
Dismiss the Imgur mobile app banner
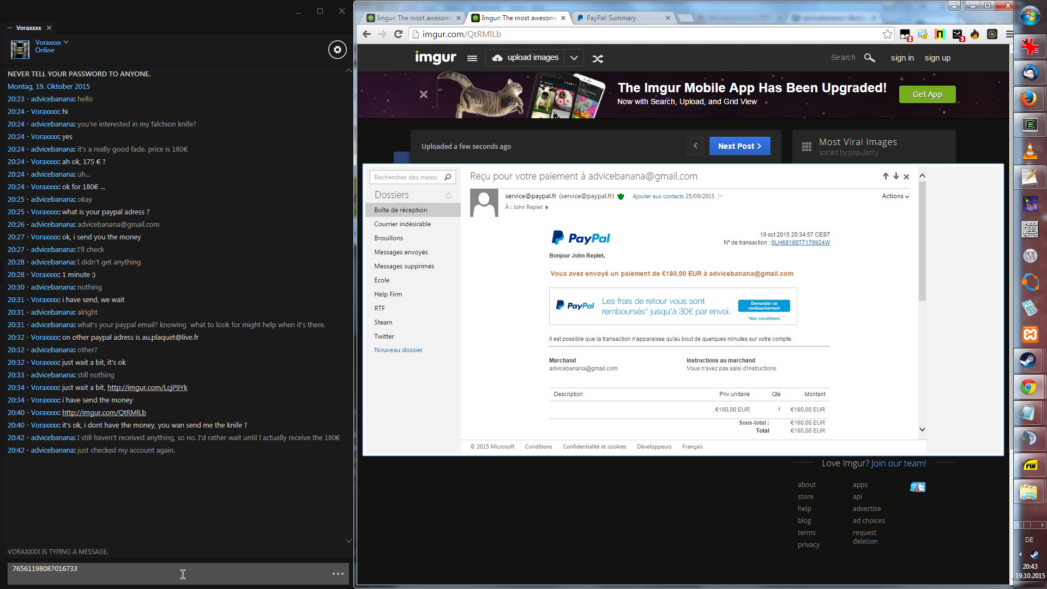point(424,94)
